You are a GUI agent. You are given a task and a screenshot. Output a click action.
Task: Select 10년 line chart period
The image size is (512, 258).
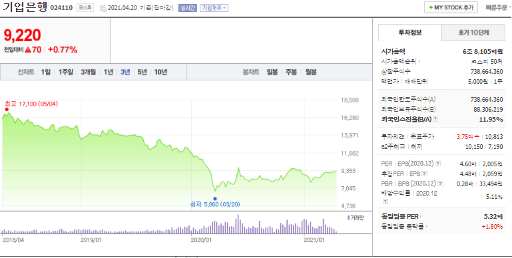point(160,72)
